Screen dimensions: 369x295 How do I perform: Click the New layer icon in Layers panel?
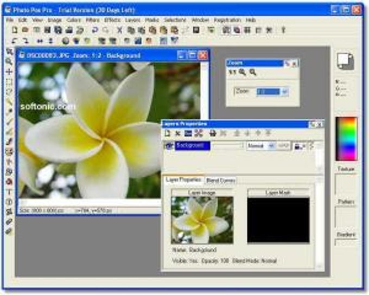pyautogui.click(x=167, y=133)
